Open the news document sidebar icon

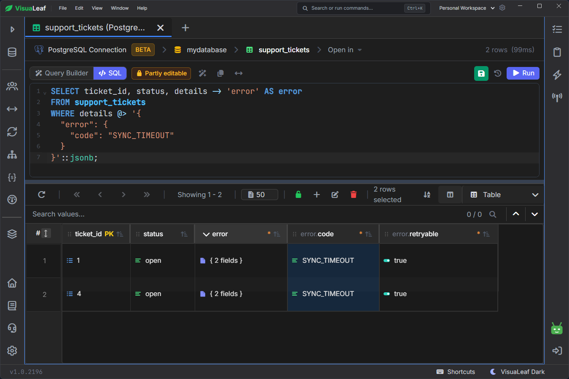point(12,306)
